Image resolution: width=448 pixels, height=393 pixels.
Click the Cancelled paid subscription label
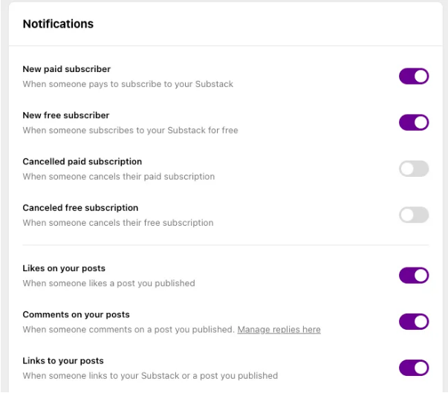tap(82, 161)
